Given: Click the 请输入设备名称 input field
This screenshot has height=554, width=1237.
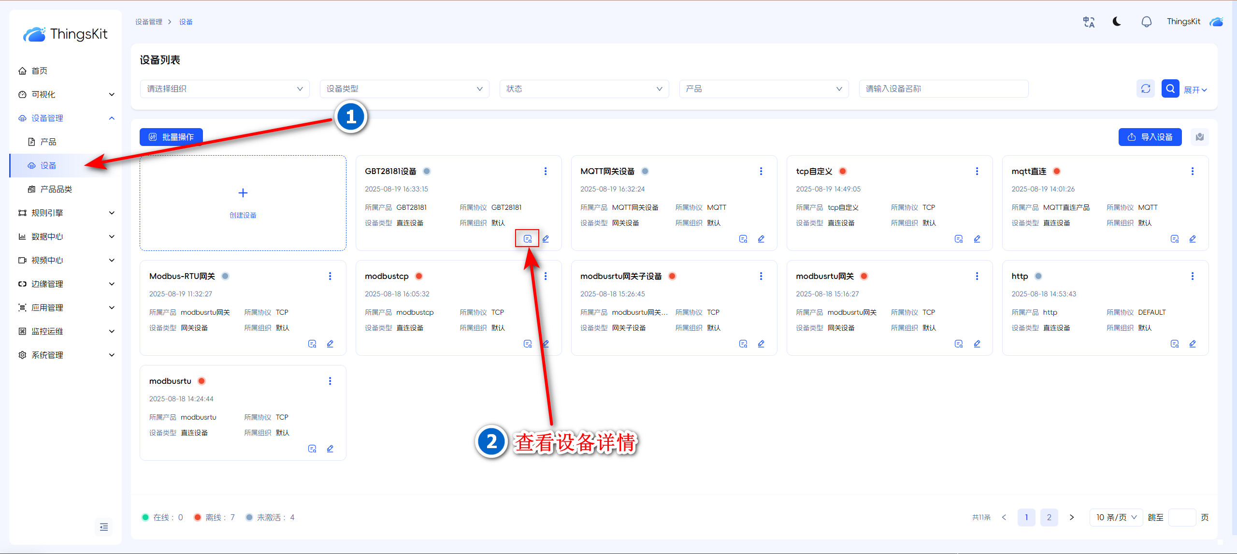Looking at the screenshot, I should coord(943,89).
